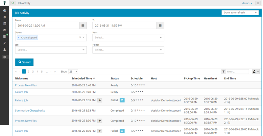
Task: Open the Don't auto-refresh dropdown
Action: (x=240, y=12)
